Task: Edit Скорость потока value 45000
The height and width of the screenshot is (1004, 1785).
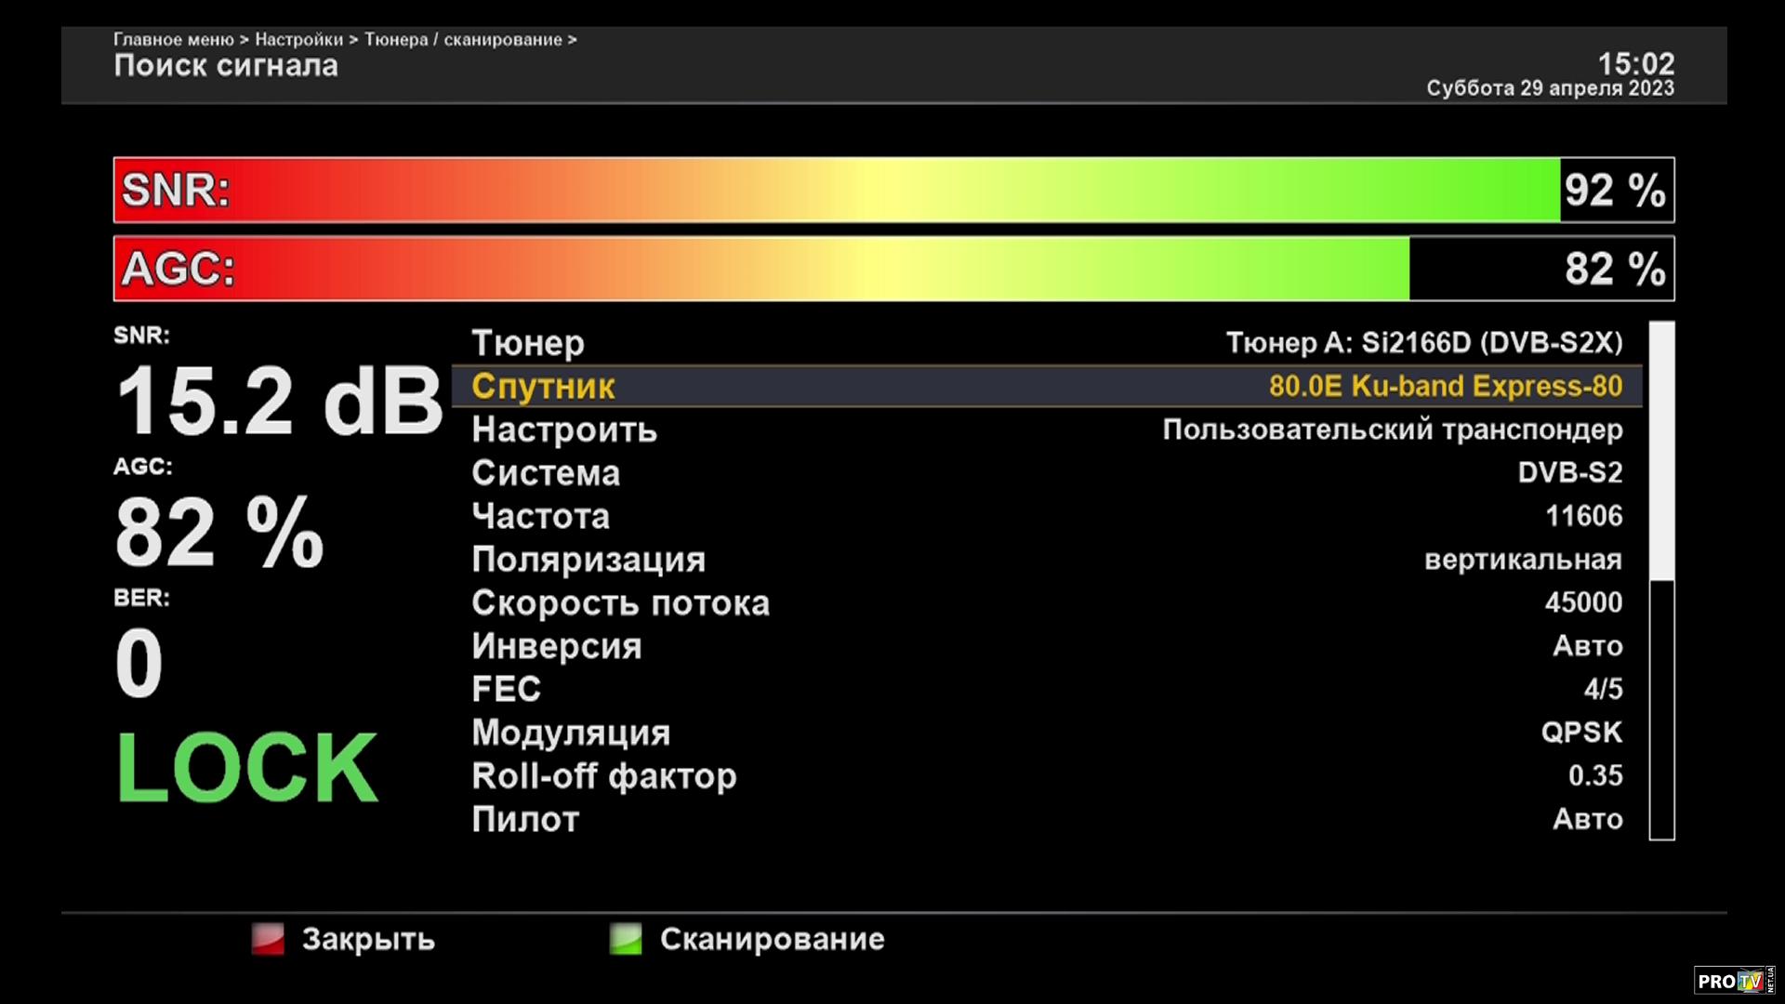Action: (x=1583, y=602)
